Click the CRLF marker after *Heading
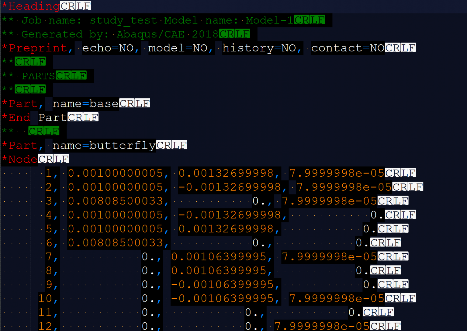The height and width of the screenshot is (331, 467). click(75, 6)
